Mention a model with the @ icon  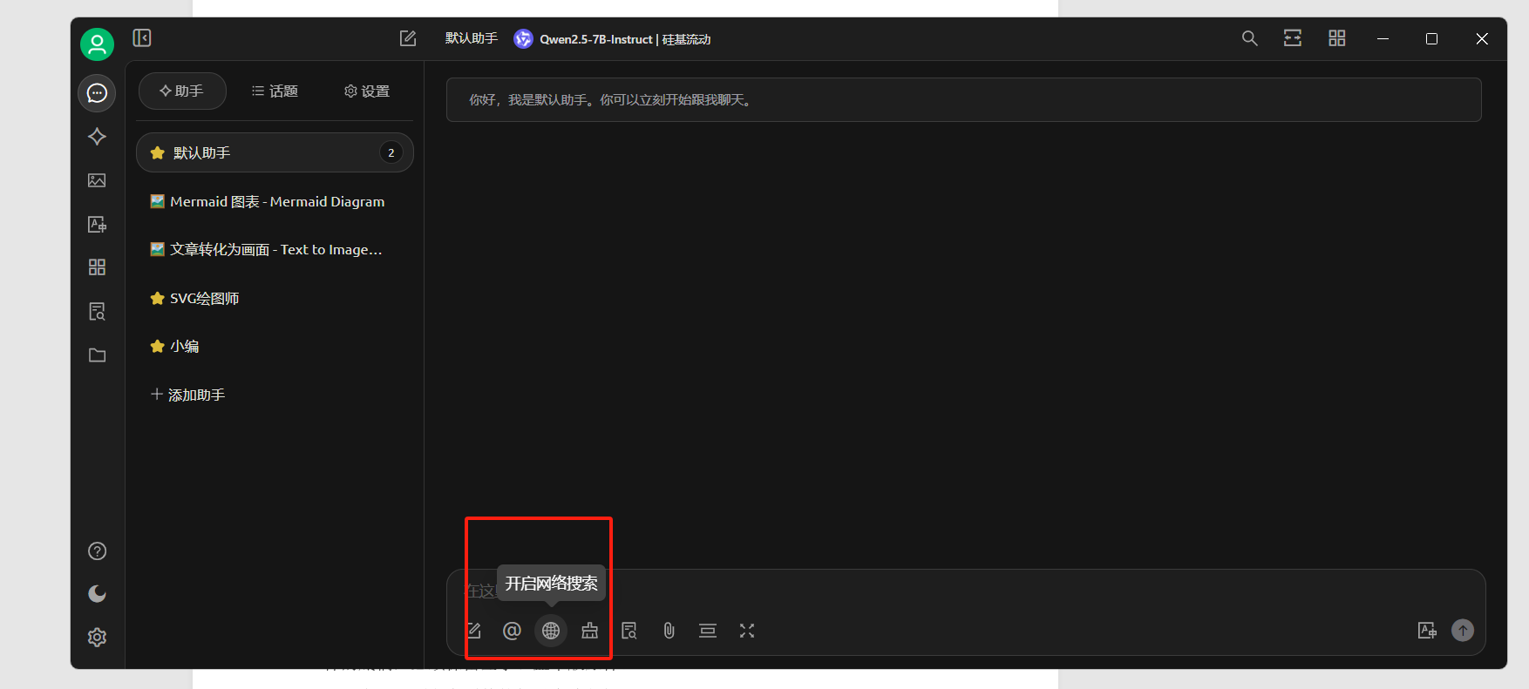pos(512,631)
